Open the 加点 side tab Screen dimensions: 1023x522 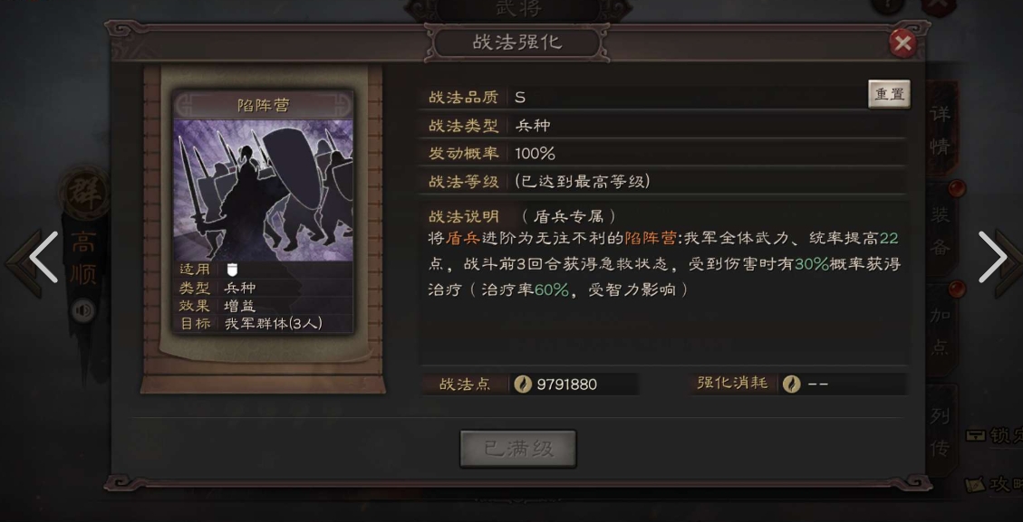click(941, 331)
